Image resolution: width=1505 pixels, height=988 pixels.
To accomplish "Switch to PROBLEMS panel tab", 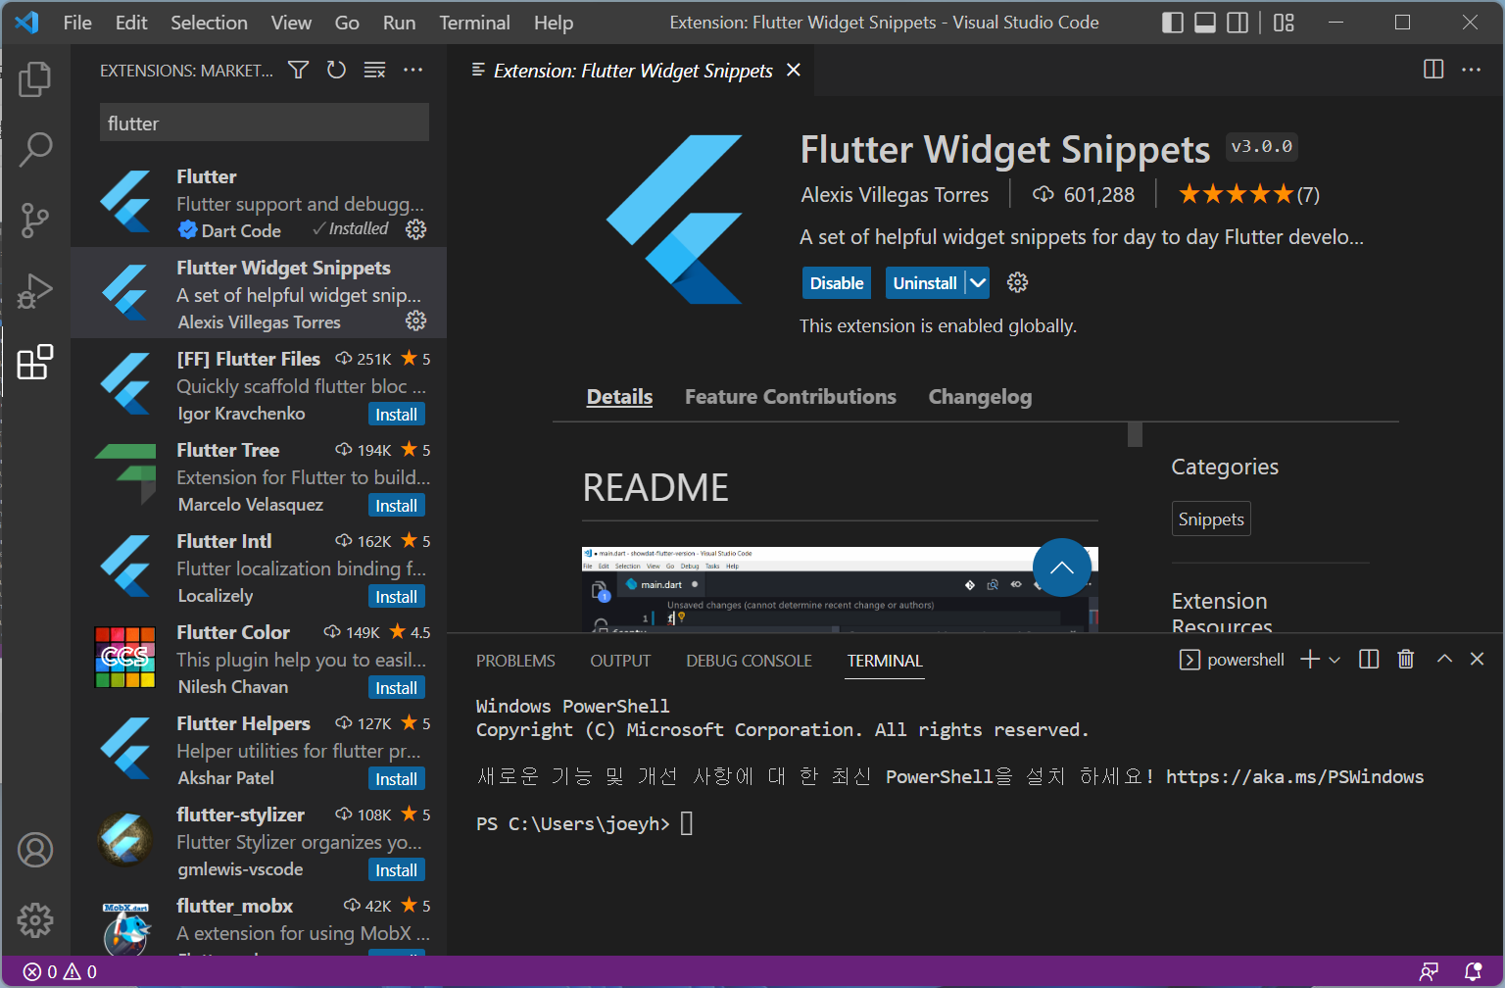I will tap(515, 661).
